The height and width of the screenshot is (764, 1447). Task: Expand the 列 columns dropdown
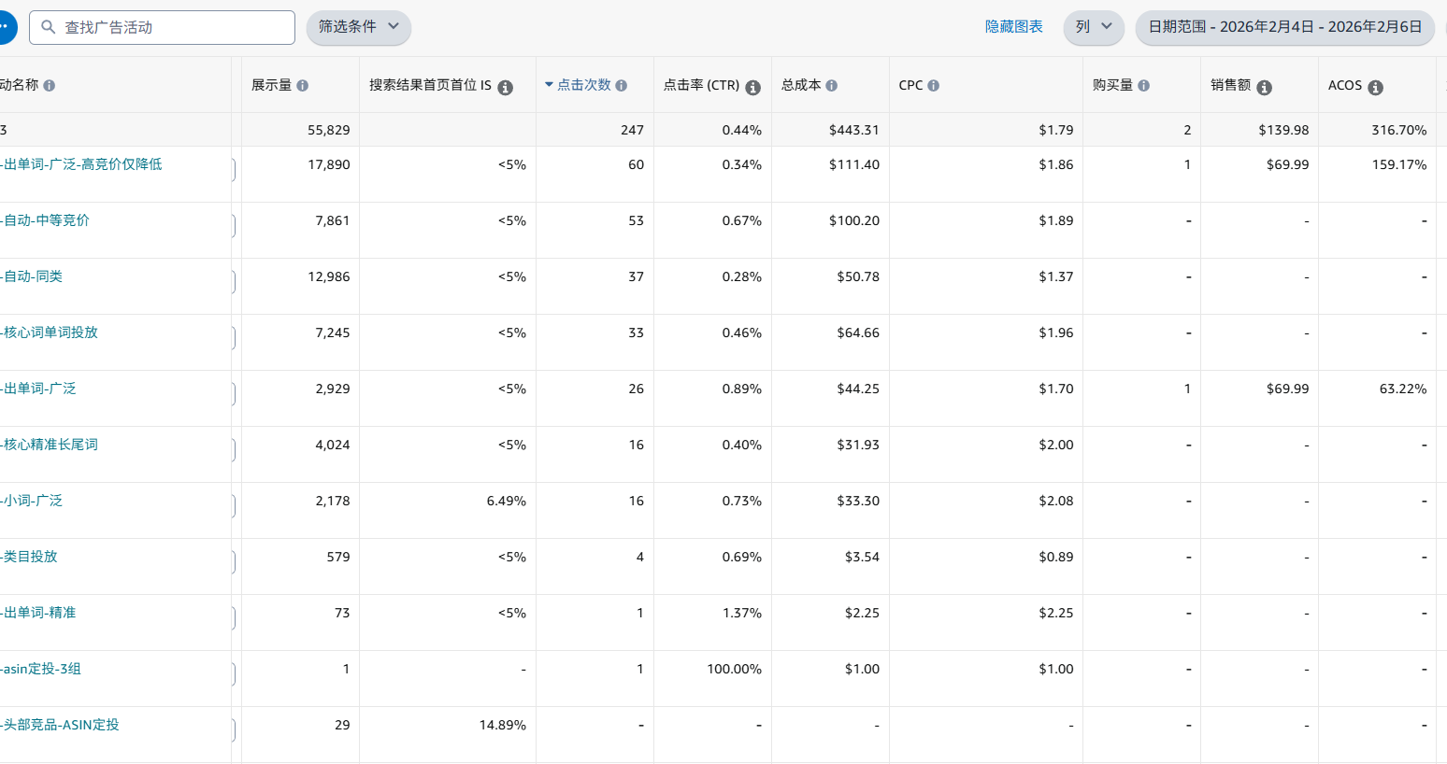tap(1093, 27)
